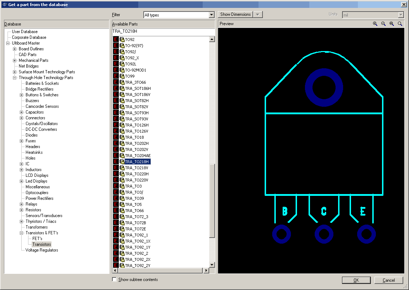Tick the Show subtree contents checkbox
Viewport: 409px width, 290px height.
114,279
